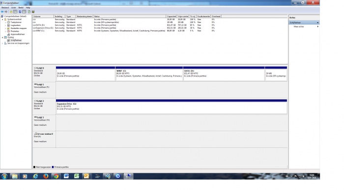Select the Expansion Drive partition on Schijf 2
This screenshot has height=190, width=344.
172,106
